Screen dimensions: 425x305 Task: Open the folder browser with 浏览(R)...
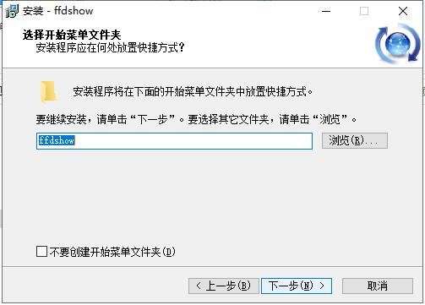click(355, 140)
